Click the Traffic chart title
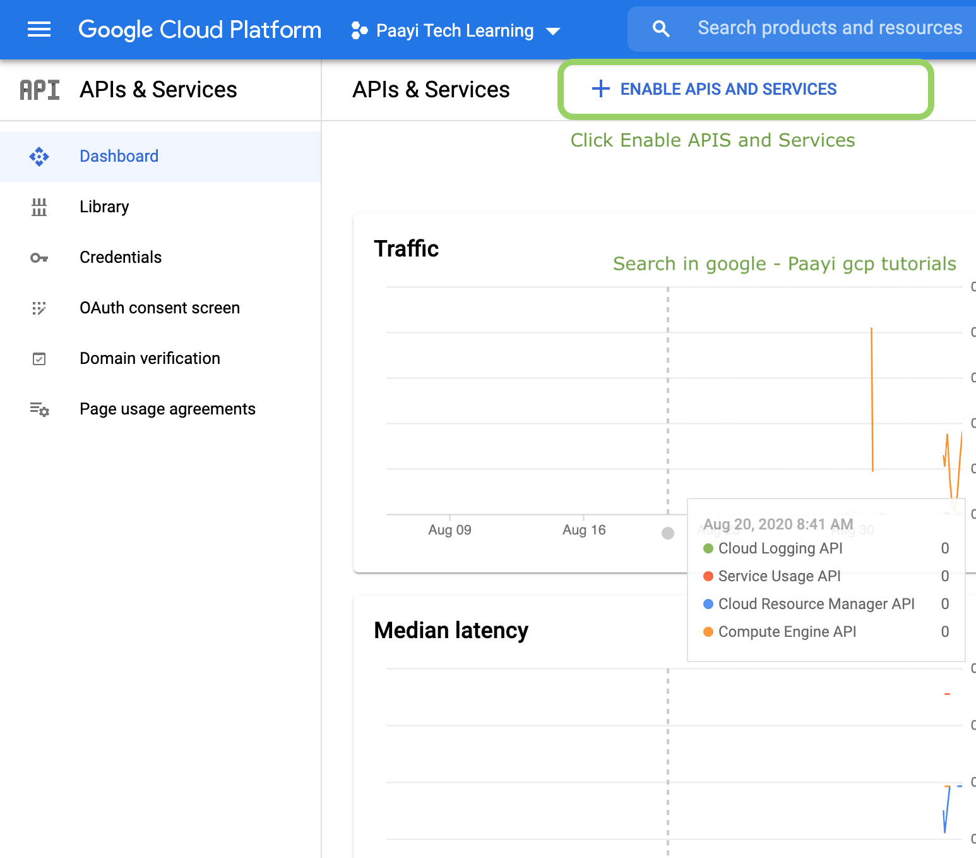Viewport: 976px width, 858px height. tap(407, 249)
